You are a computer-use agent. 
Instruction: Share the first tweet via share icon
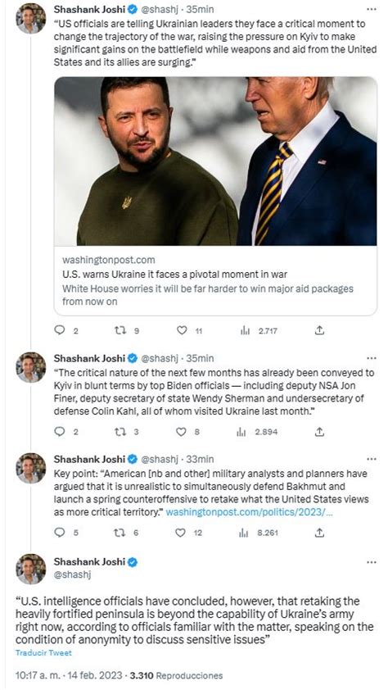click(x=320, y=330)
